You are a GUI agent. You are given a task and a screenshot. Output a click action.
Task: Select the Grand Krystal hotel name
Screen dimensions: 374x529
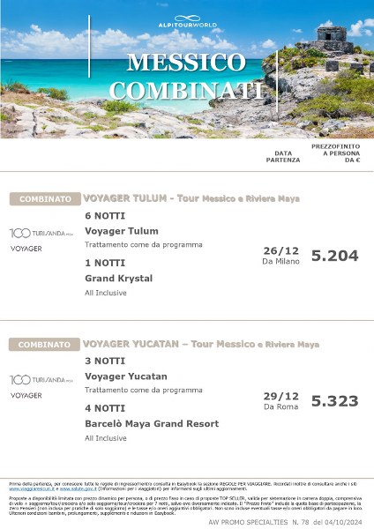[119, 279]
